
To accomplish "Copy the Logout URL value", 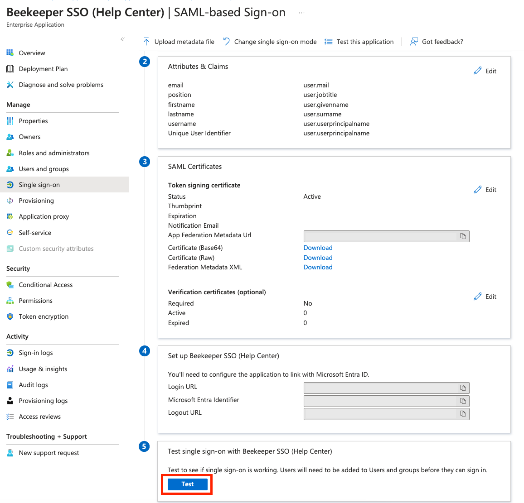I will [463, 414].
